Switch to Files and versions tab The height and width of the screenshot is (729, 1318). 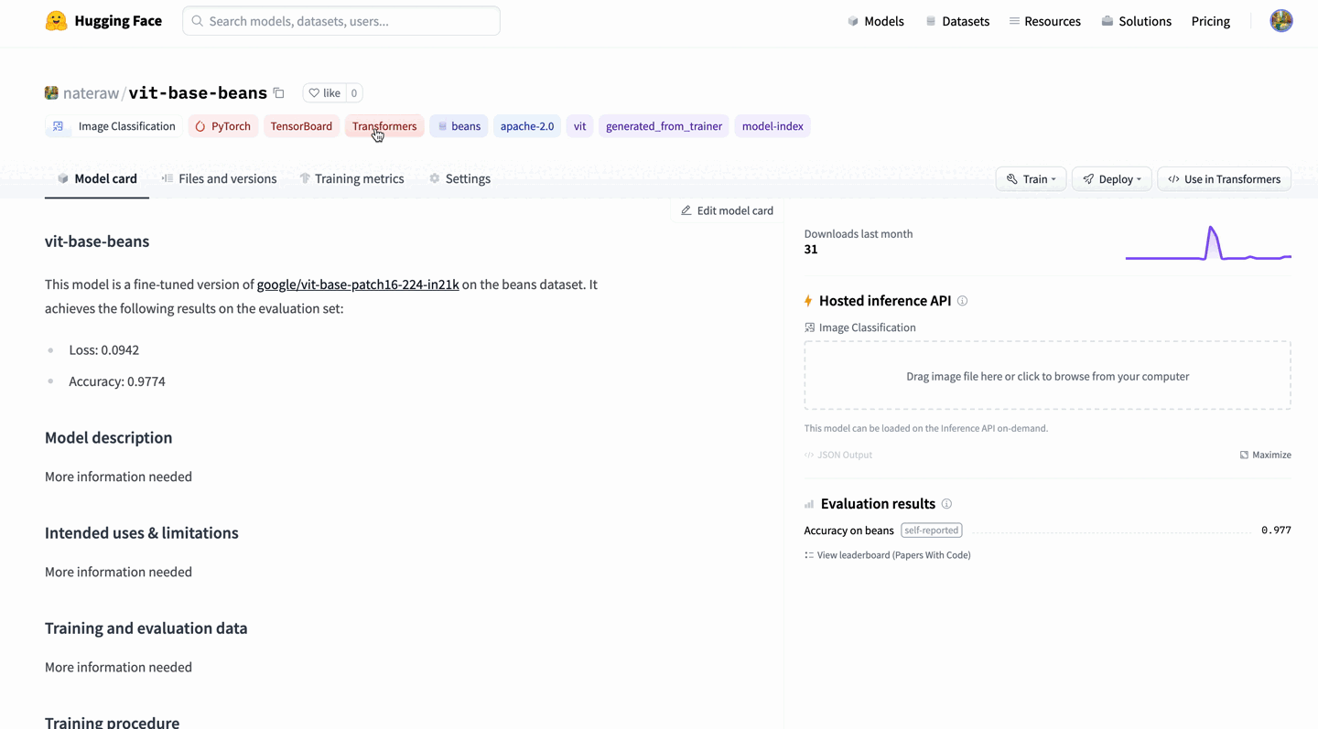(x=219, y=178)
